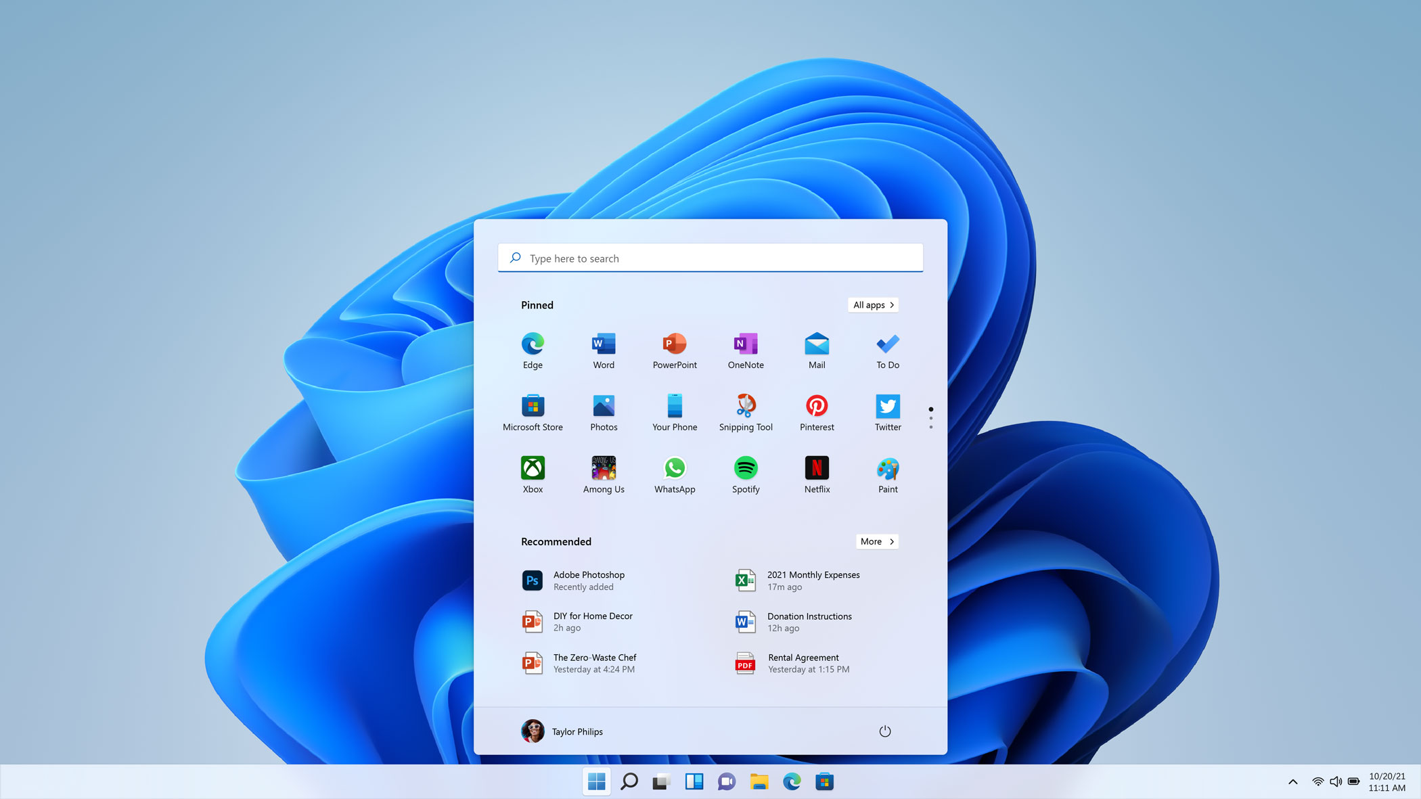Open the Start menu search bar
Viewport: 1421px width, 799px height.
point(710,256)
